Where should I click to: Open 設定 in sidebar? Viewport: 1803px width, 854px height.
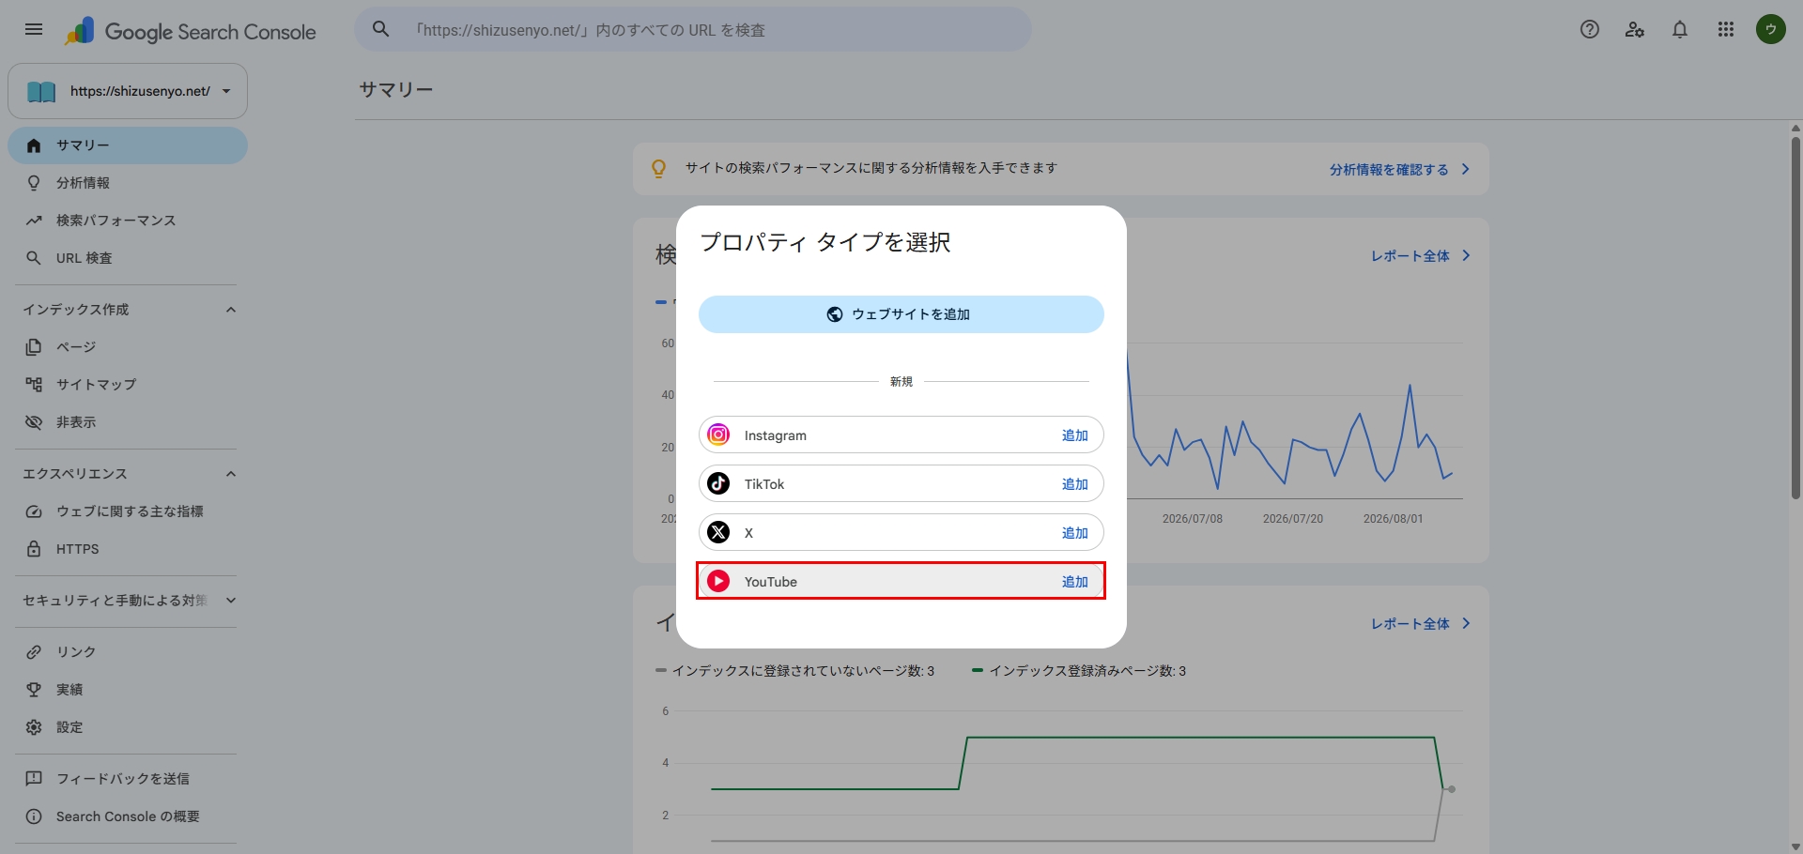(x=128, y=727)
